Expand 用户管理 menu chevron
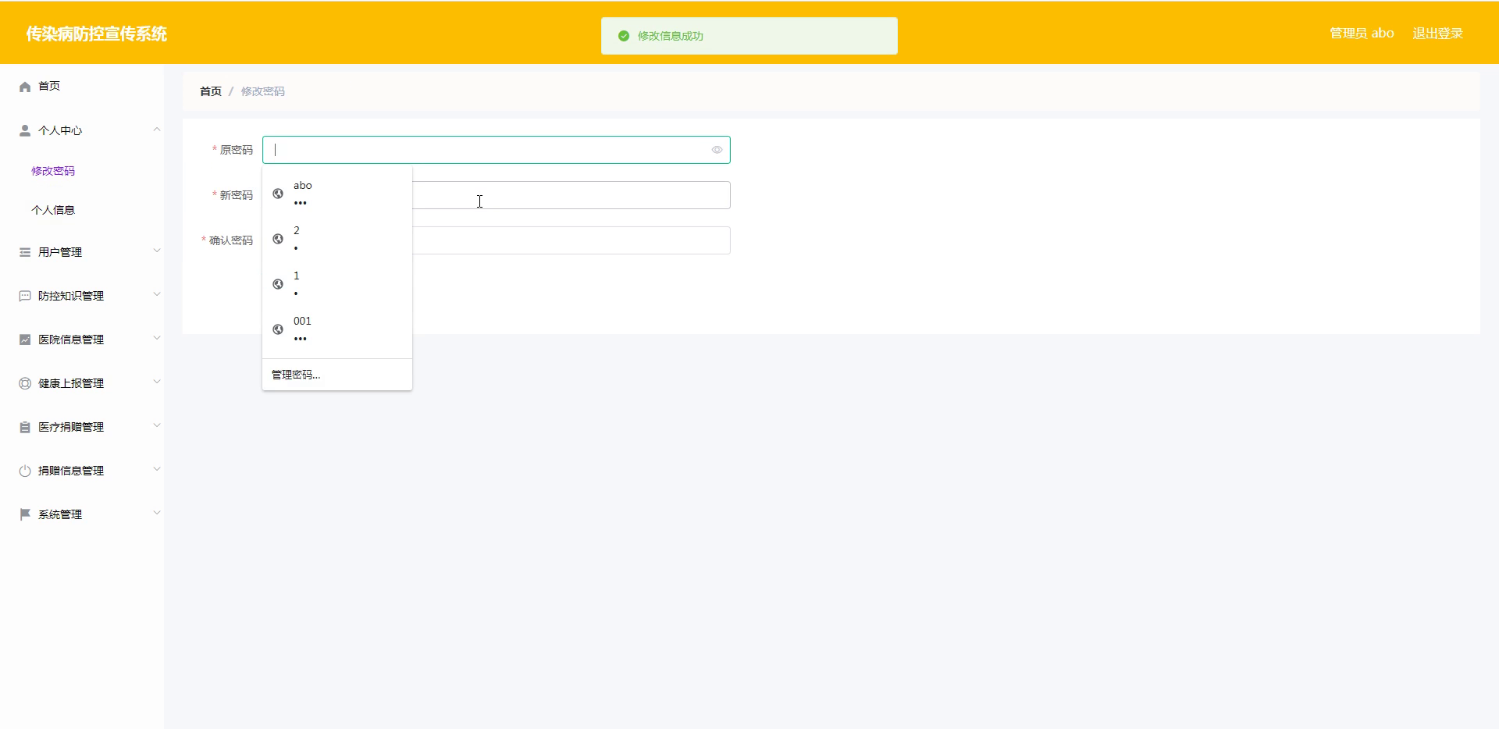The image size is (1499, 729). tap(157, 251)
